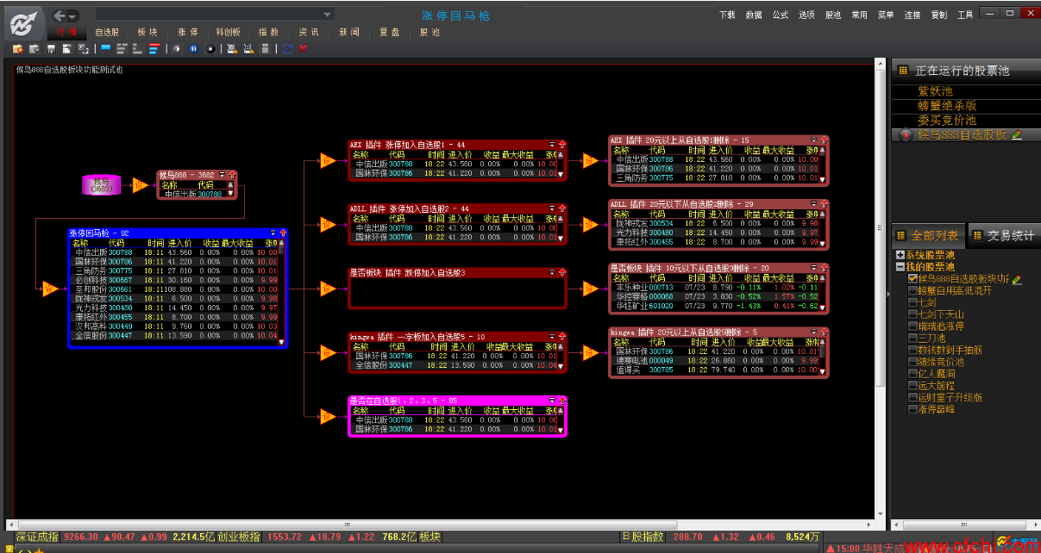Click 远大前程 in the pool tree
The image size is (1041, 553).
click(938, 386)
